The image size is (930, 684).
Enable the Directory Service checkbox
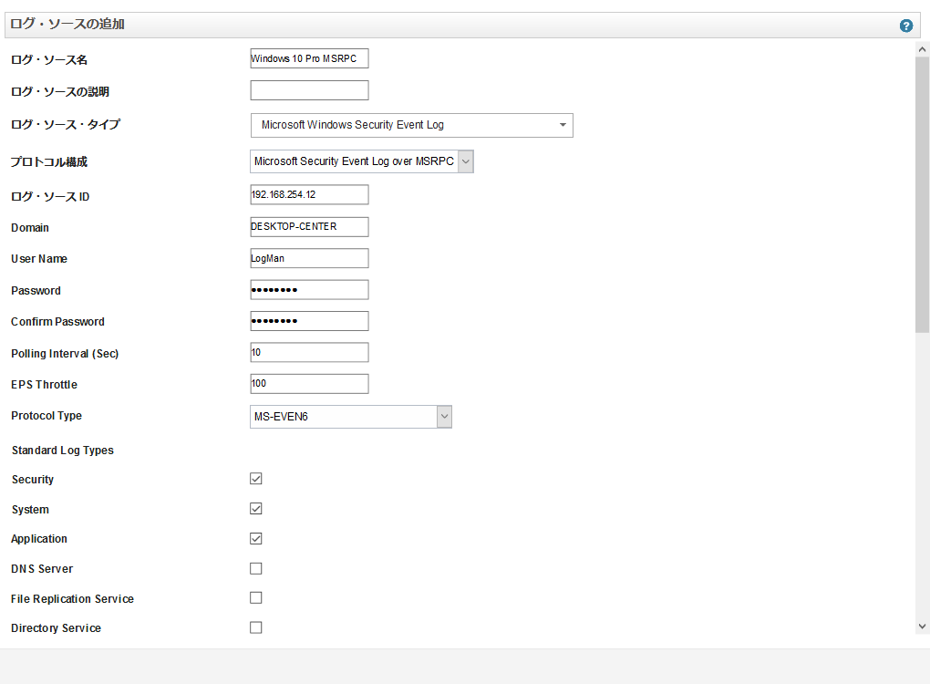tap(255, 627)
